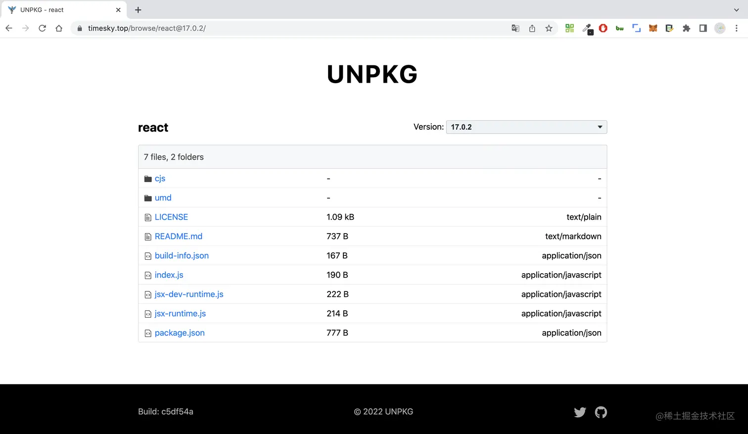Click the Google Translate icon in address bar
The height and width of the screenshot is (434, 748).
pos(515,28)
